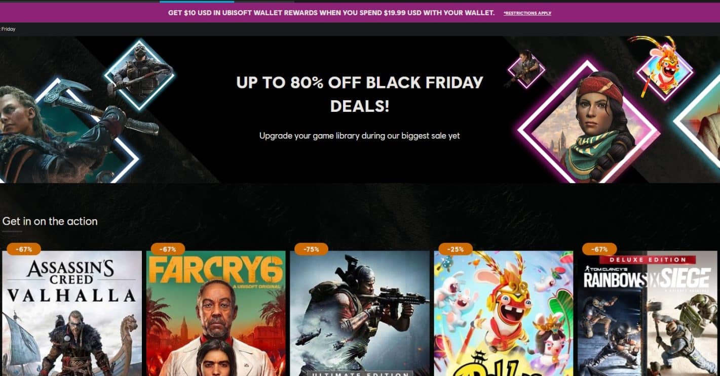Open the Far Cry 6 game cover

tap(216, 313)
